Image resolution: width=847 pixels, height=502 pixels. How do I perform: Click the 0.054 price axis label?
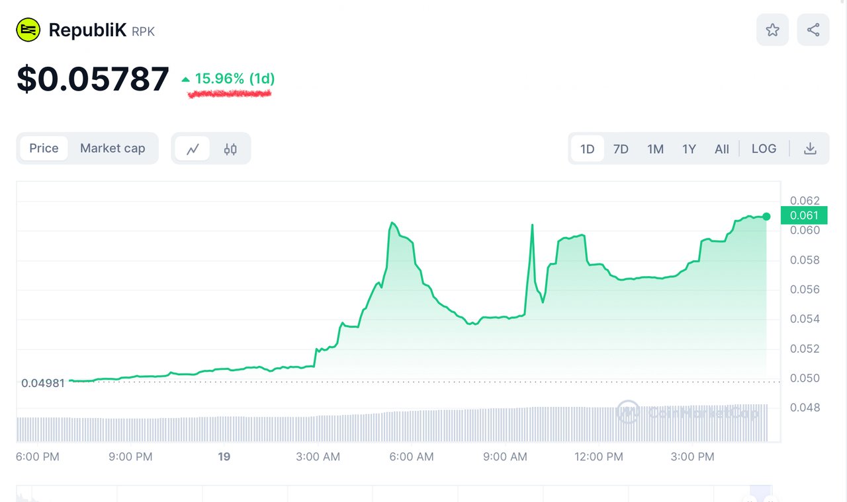tap(805, 319)
